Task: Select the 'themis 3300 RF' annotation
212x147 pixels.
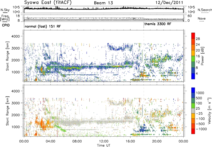Action: coord(158,24)
